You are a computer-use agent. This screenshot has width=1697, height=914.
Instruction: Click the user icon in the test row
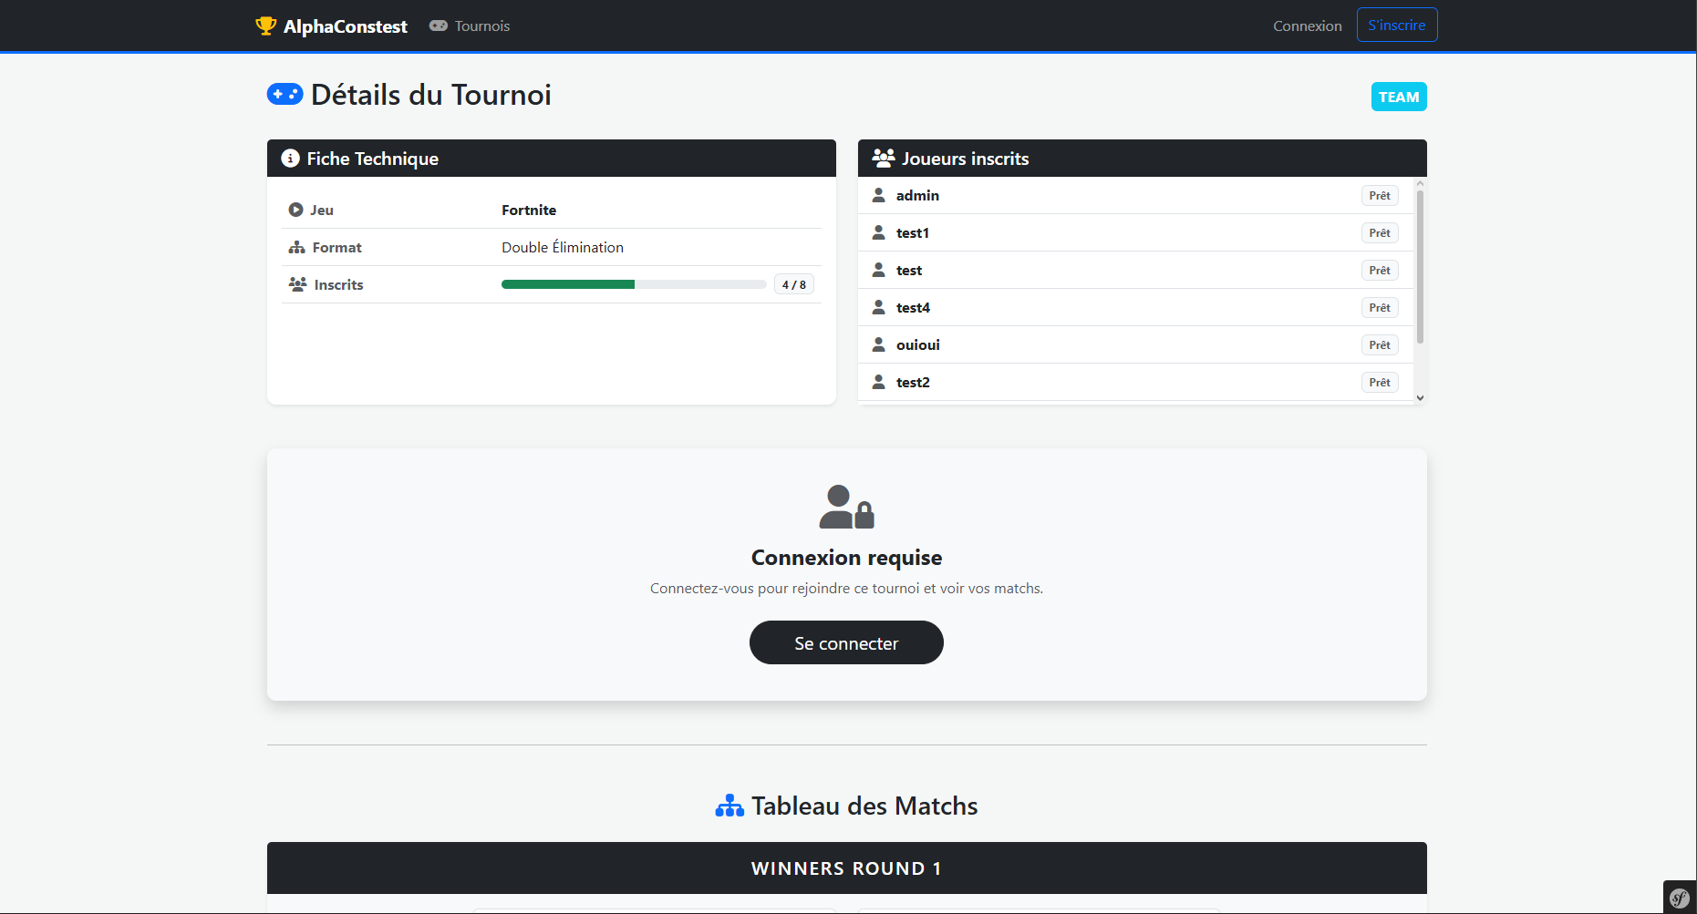coord(879,270)
